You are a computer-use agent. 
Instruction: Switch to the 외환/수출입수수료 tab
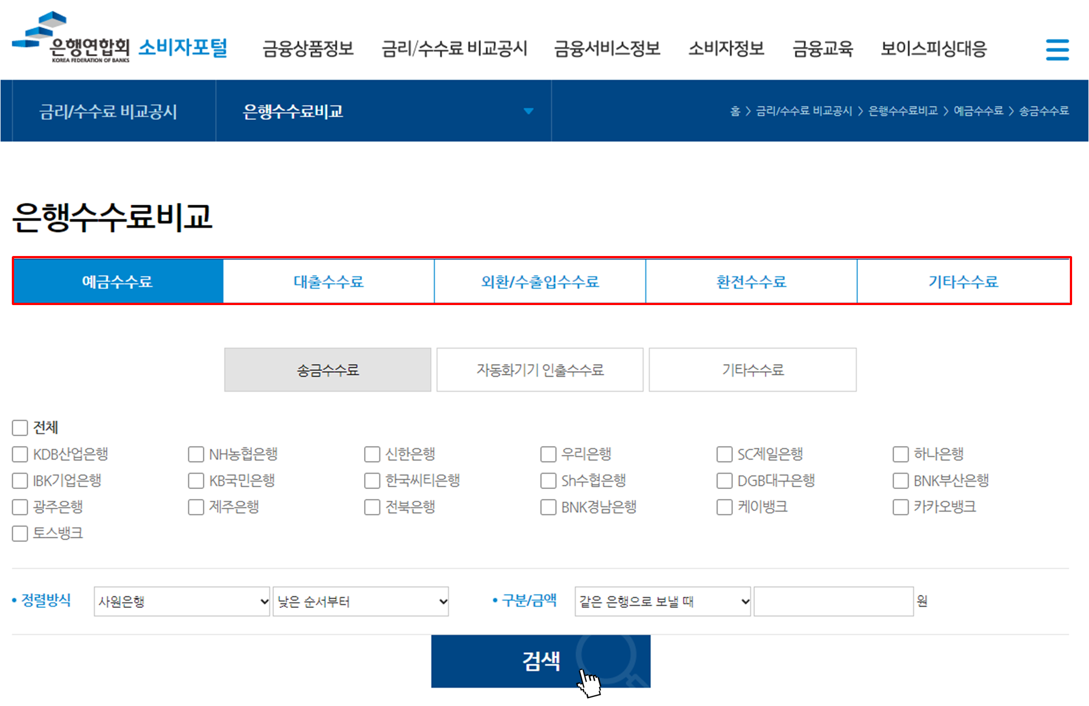(x=540, y=281)
